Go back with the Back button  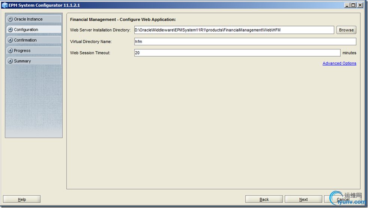264,199
